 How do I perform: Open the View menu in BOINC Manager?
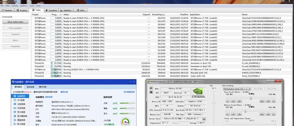[x=8, y=6]
